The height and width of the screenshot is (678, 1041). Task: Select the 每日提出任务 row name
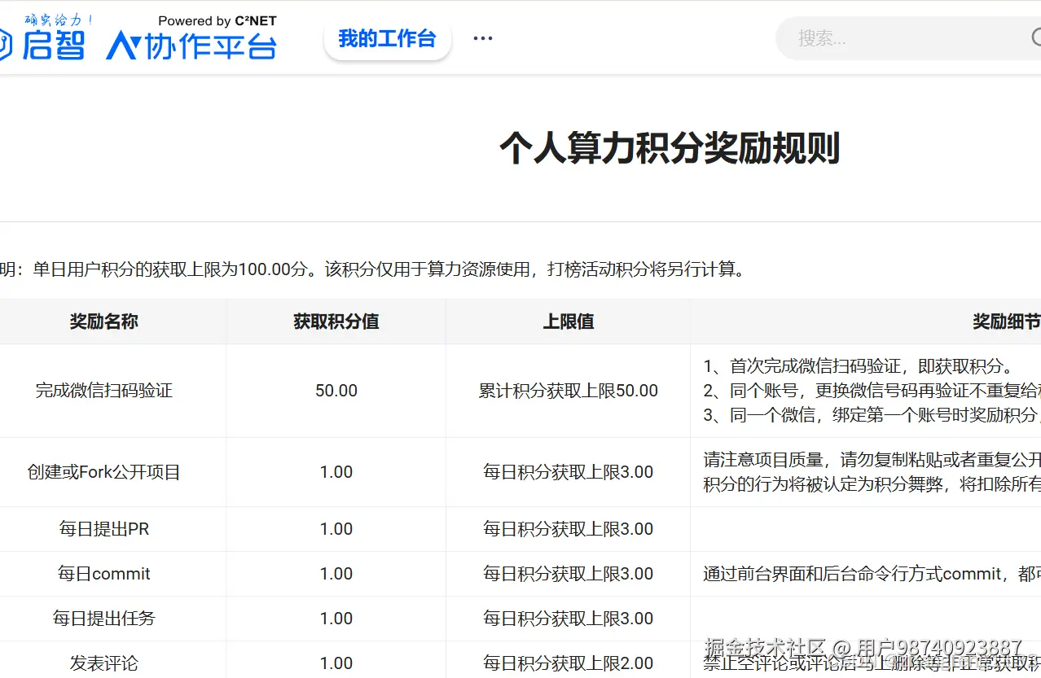(x=104, y=619)
